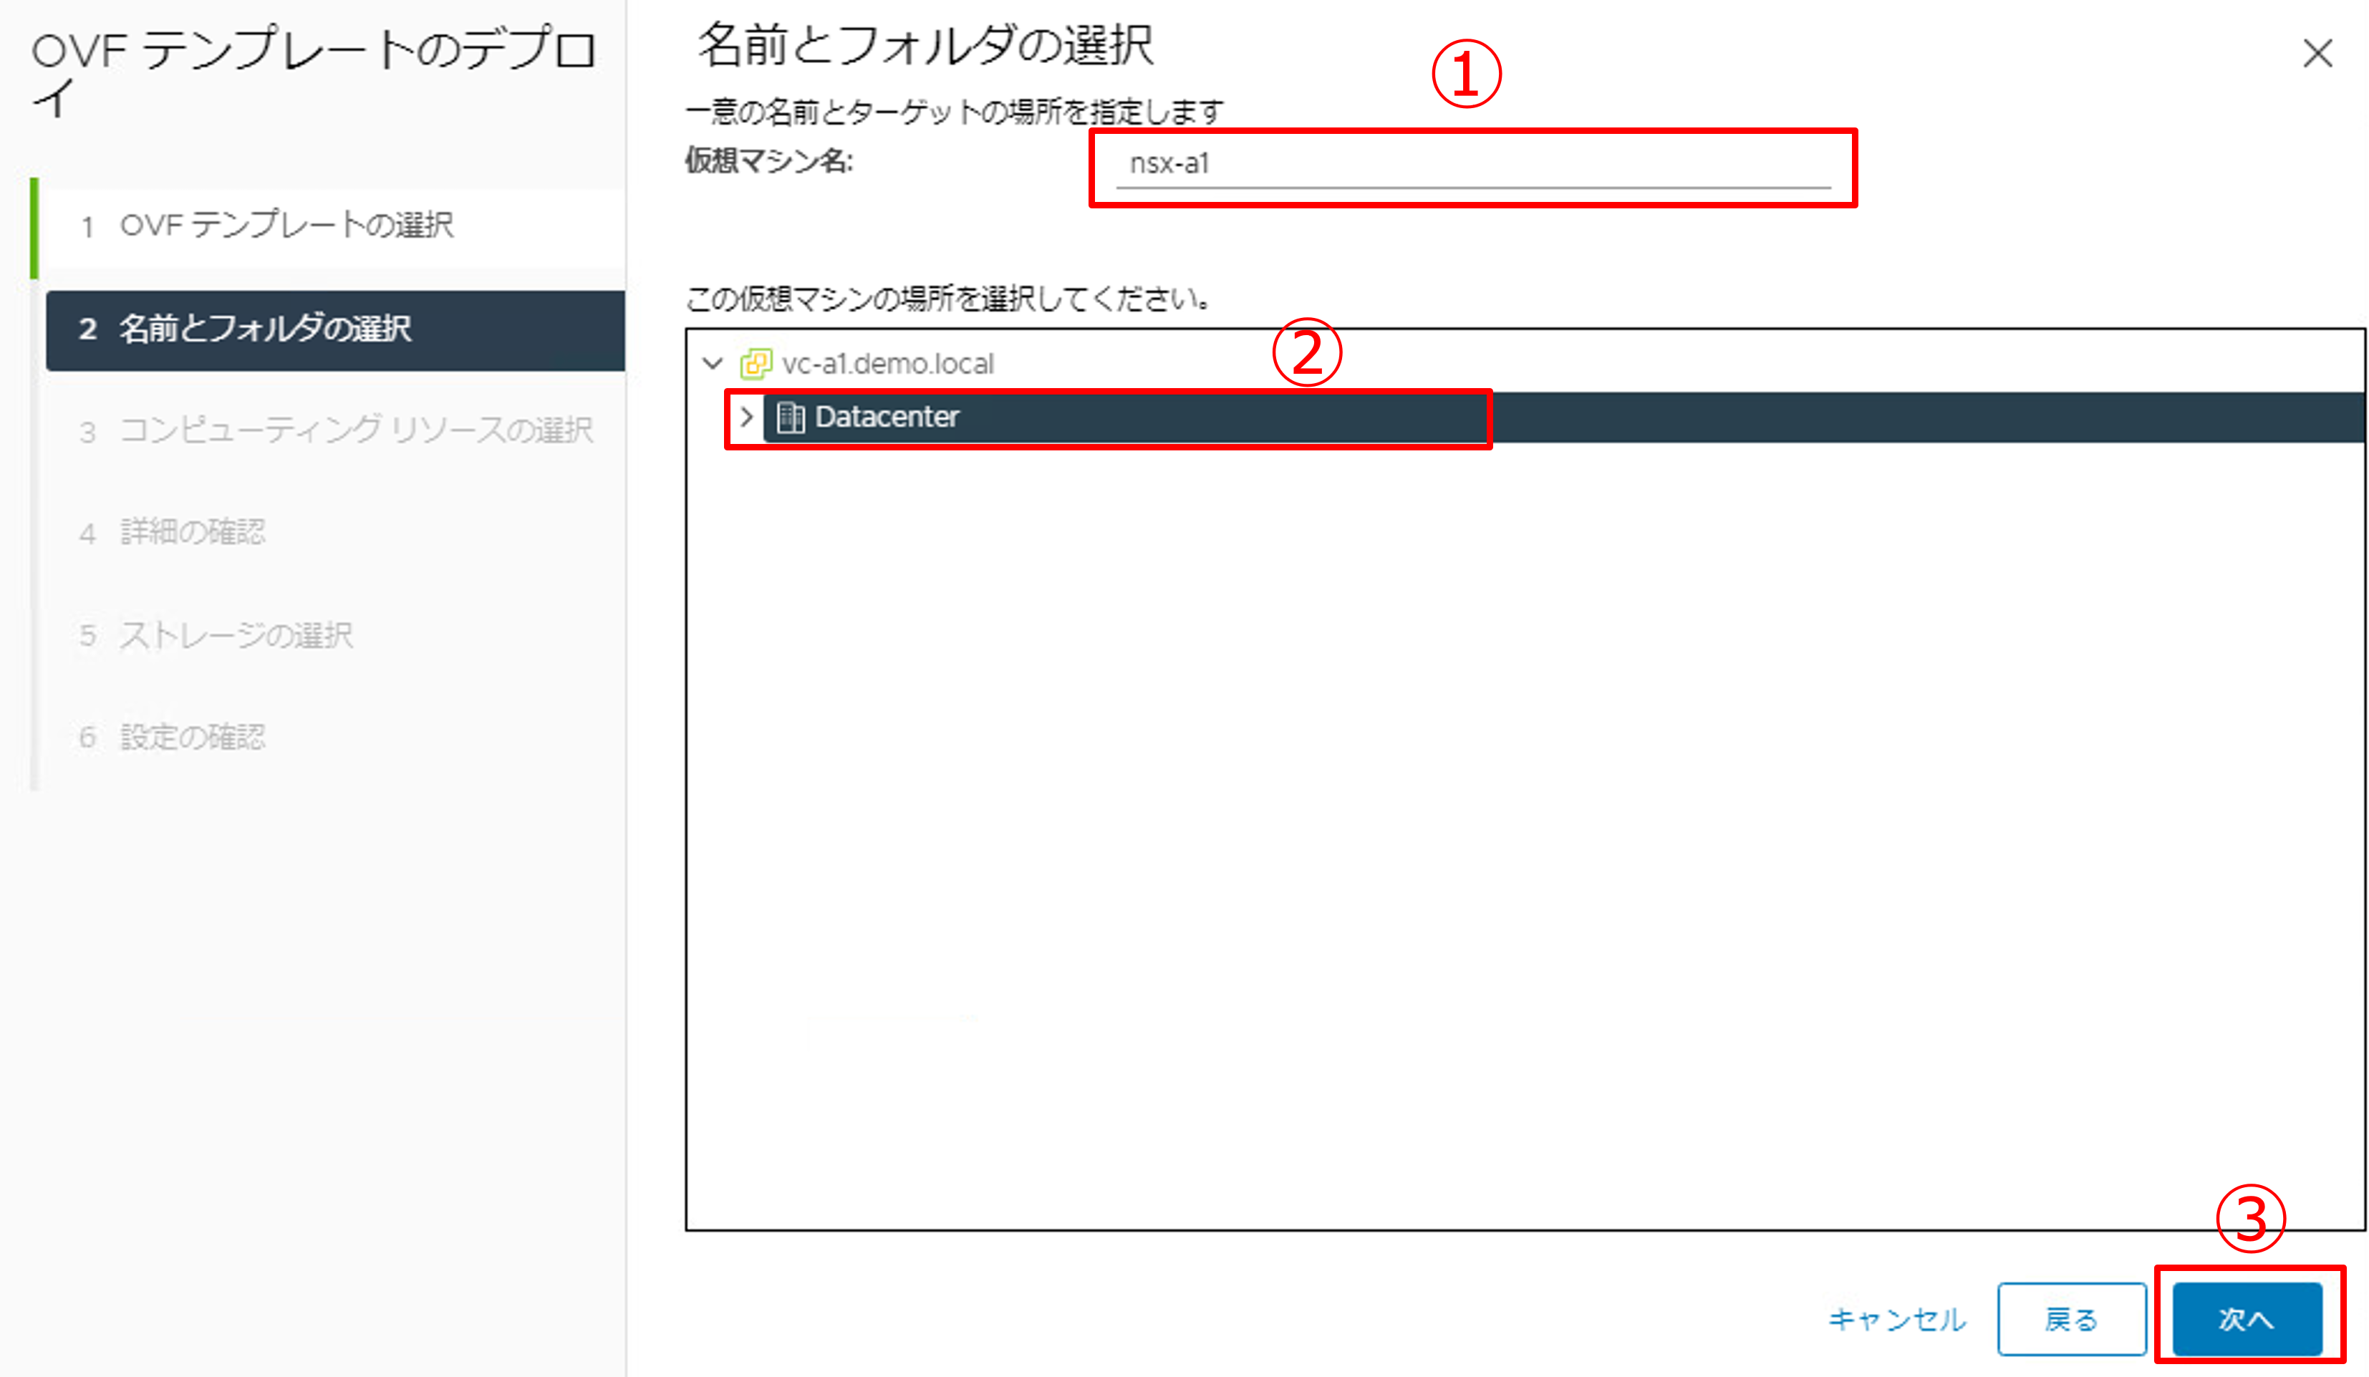Viewport: 2369px width, 1377px height.
Task: Collapse the vc-a1.demo.local tree node
Action: (713, 364)
